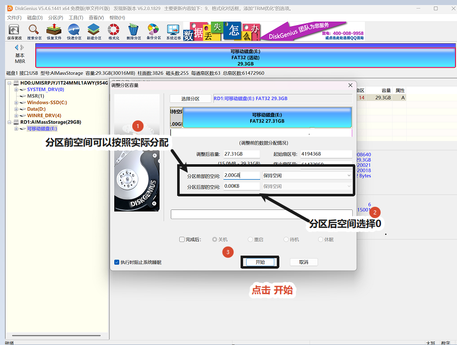Screen dimensions: 457x345
Task: Select Windows-SSD(C:) partition in tree
Action: tap(47, 102)
